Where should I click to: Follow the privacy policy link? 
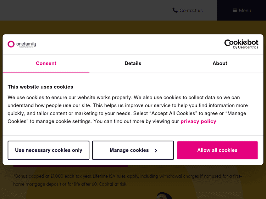pos(198,121)
